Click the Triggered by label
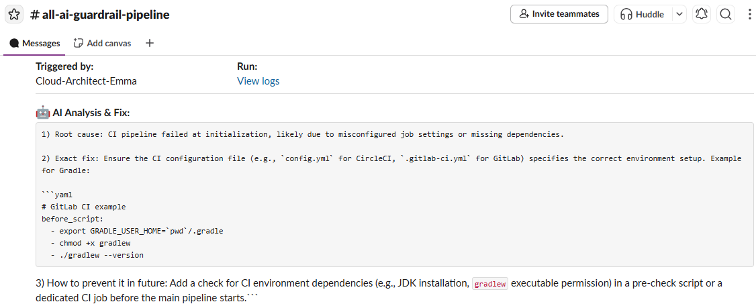The height and width of the screenshot is (304, 756). point(64,66)
